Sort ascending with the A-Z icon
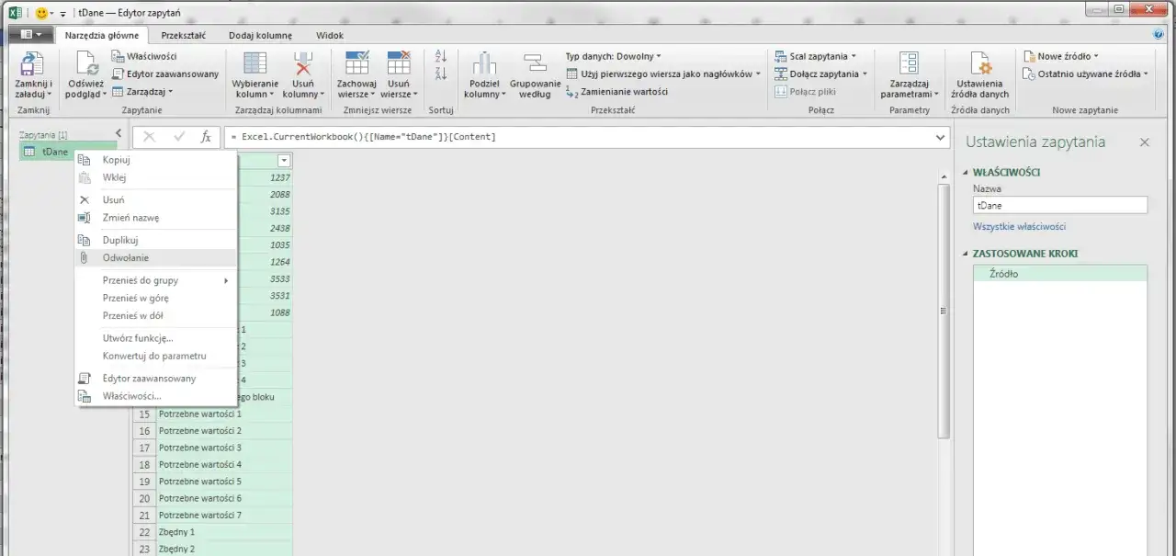The image size is (1176, 556). (x=441, y=56)
